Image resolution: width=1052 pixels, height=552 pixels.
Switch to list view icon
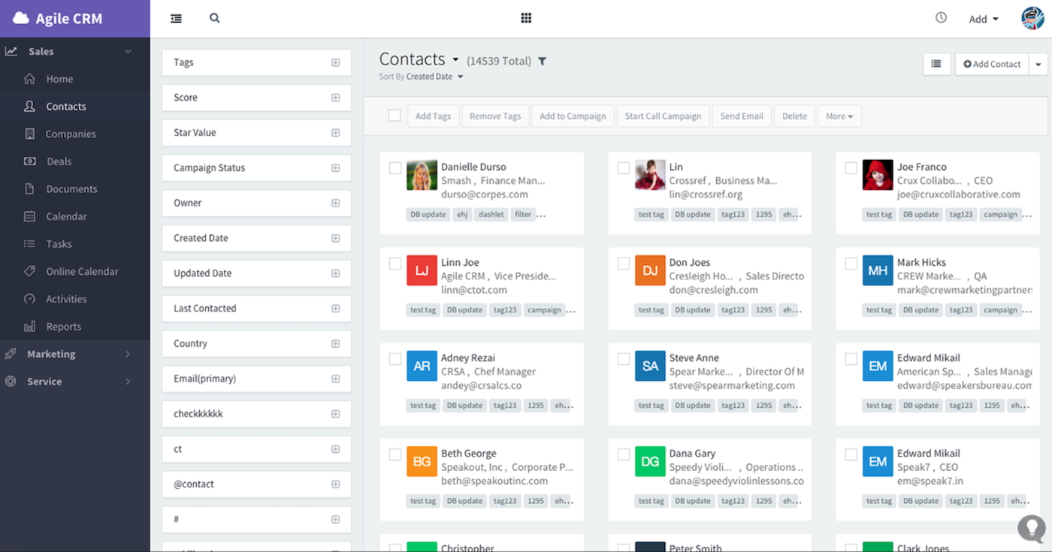coord(936,64)
